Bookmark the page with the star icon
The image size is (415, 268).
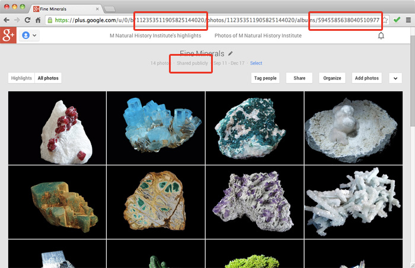(385, 20)
